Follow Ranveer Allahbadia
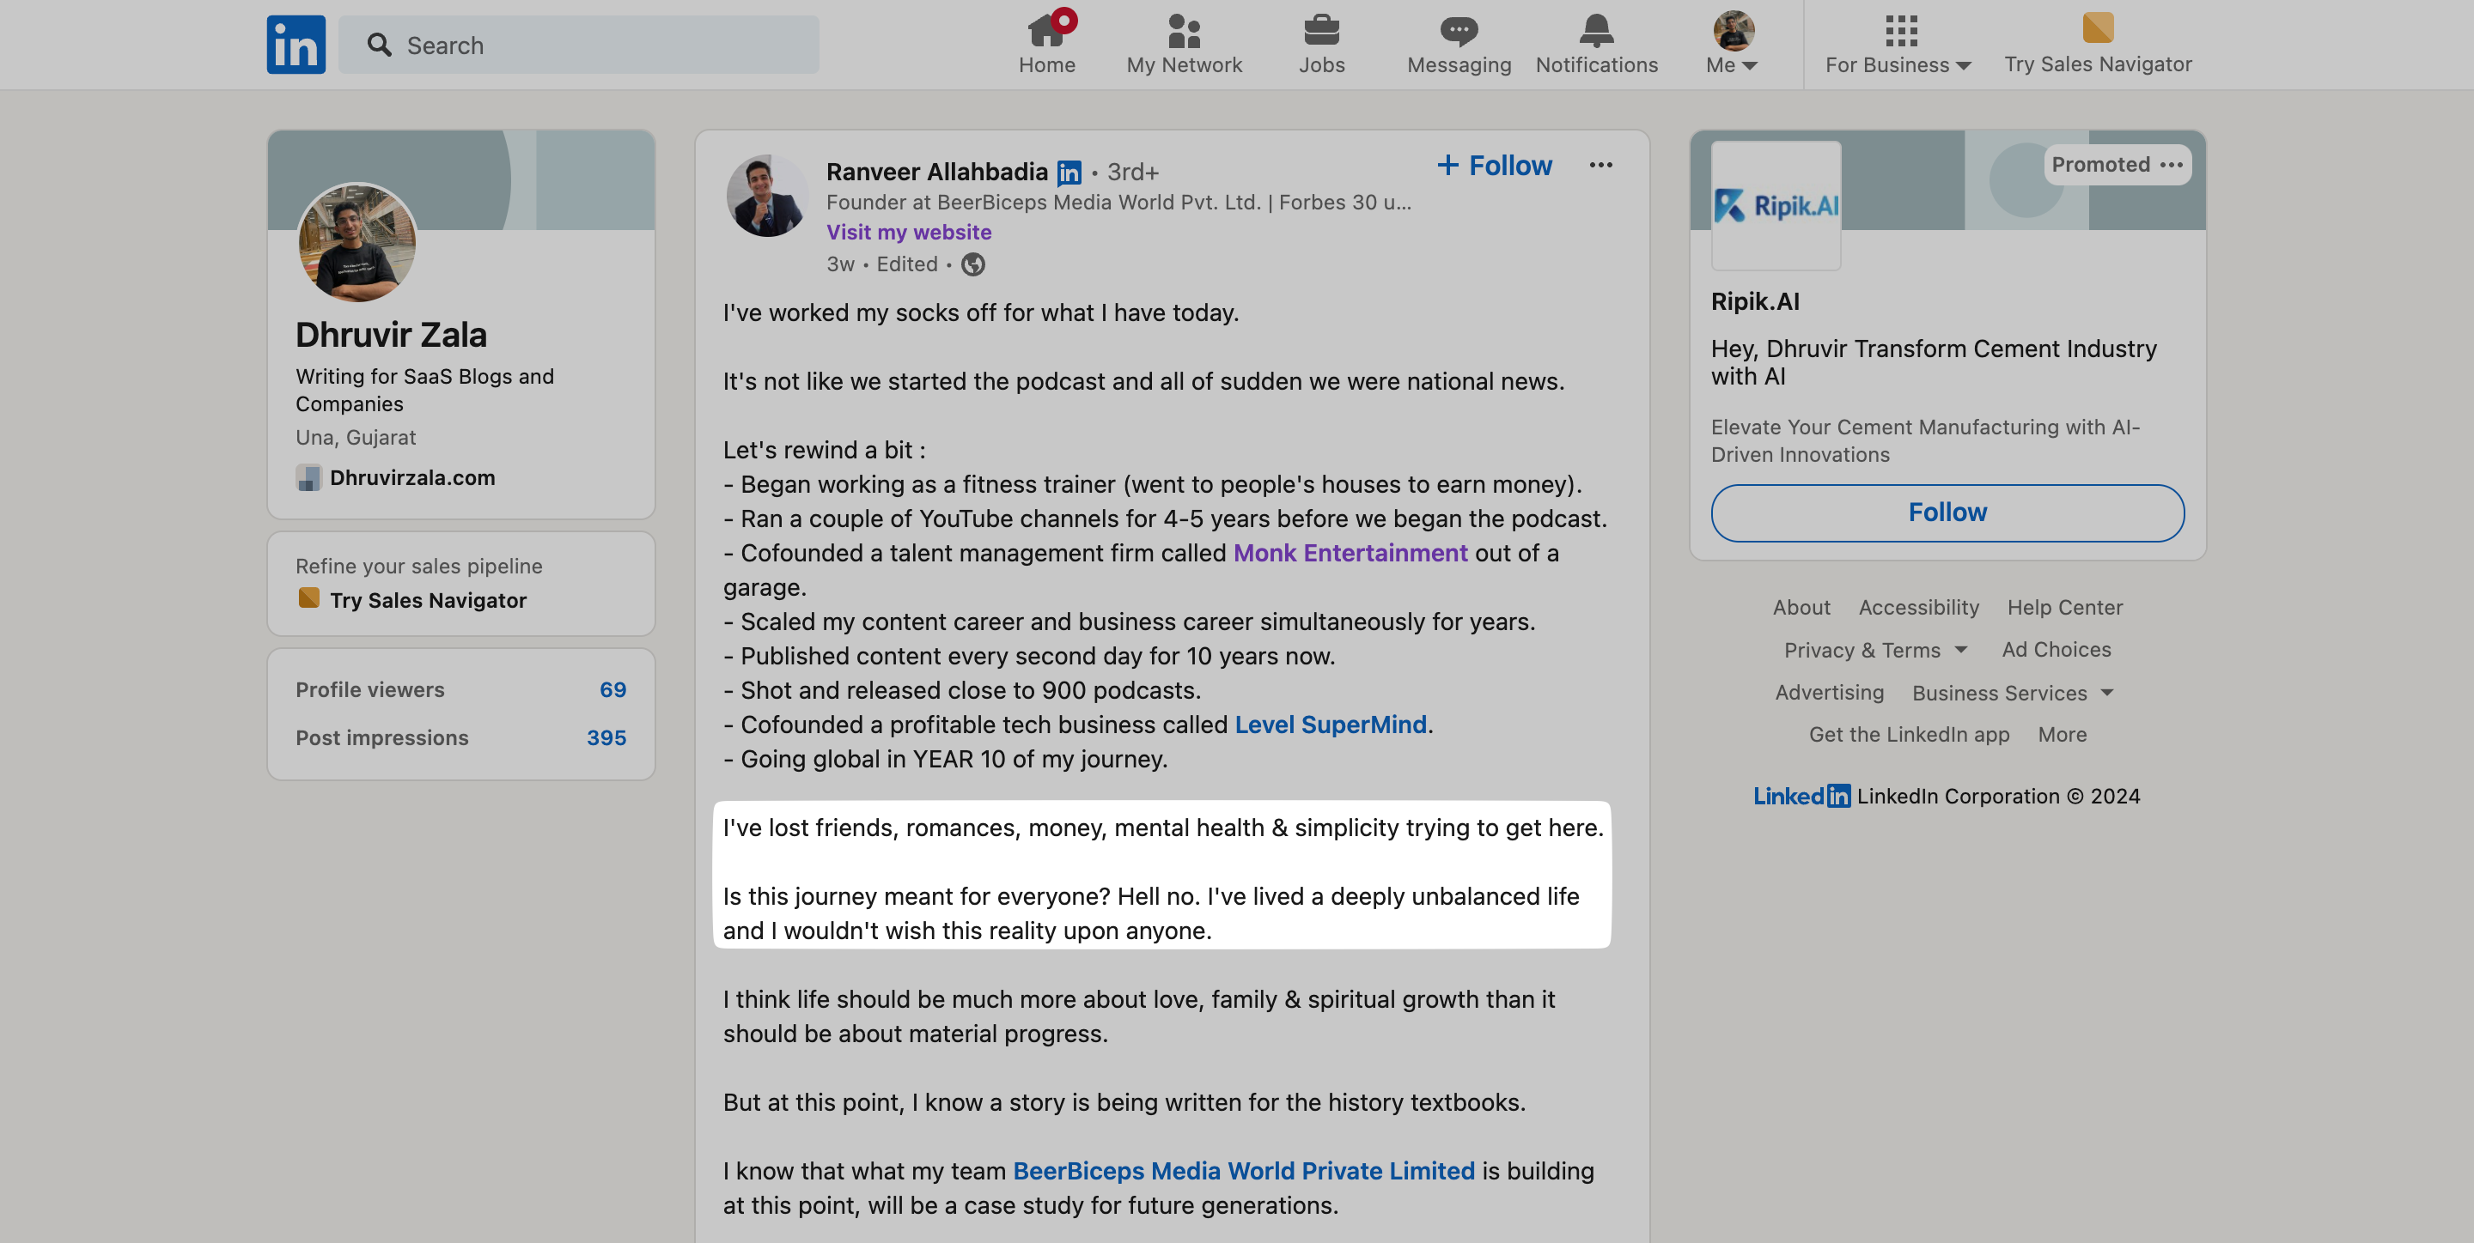 1494,165
